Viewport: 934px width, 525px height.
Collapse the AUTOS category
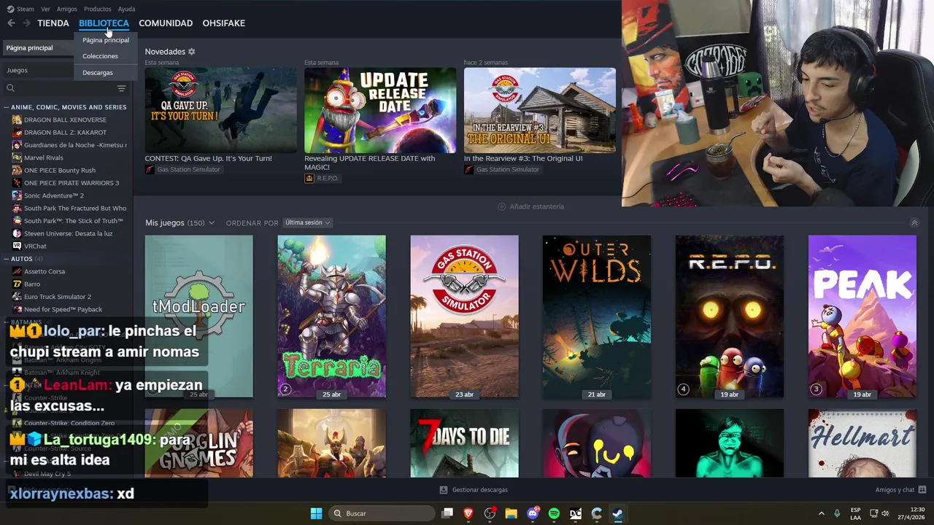tap(7, 259)
